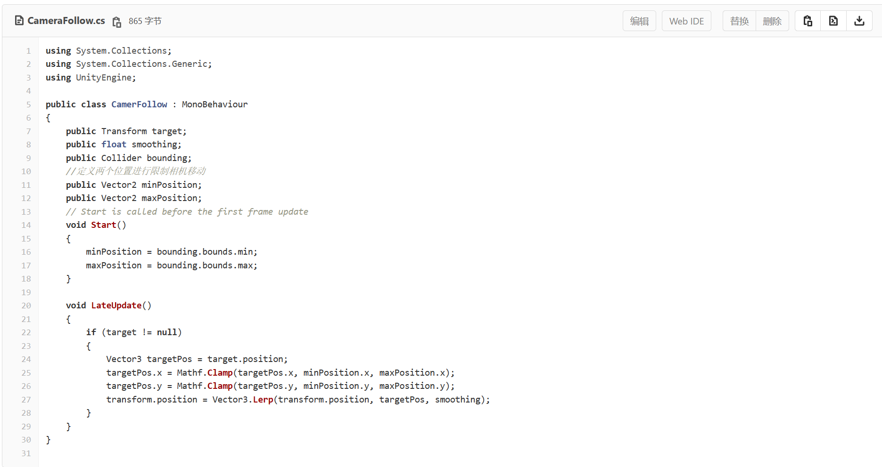
Task: Click the CamerFollow class name in code
Action: click(x=139, y=105)
